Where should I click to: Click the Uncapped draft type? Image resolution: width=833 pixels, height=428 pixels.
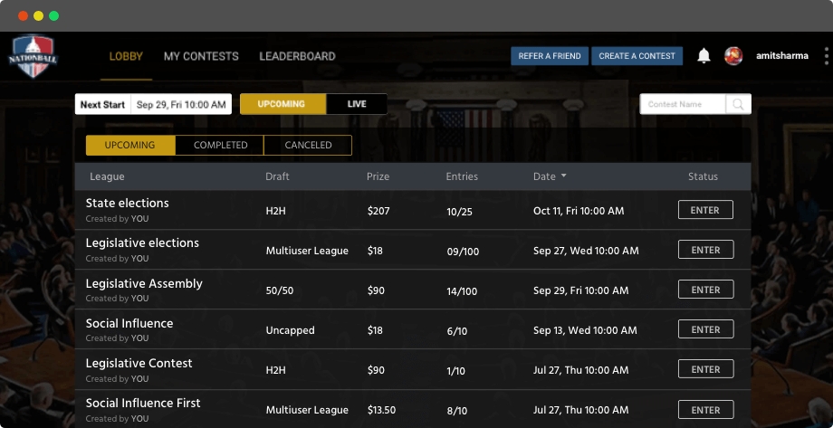[290, 330]
